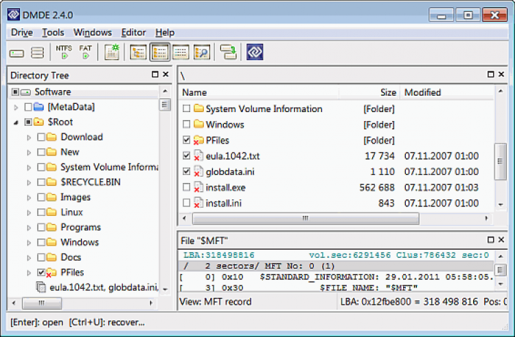Check the Download folder checkbox in tree

(41, 137)
